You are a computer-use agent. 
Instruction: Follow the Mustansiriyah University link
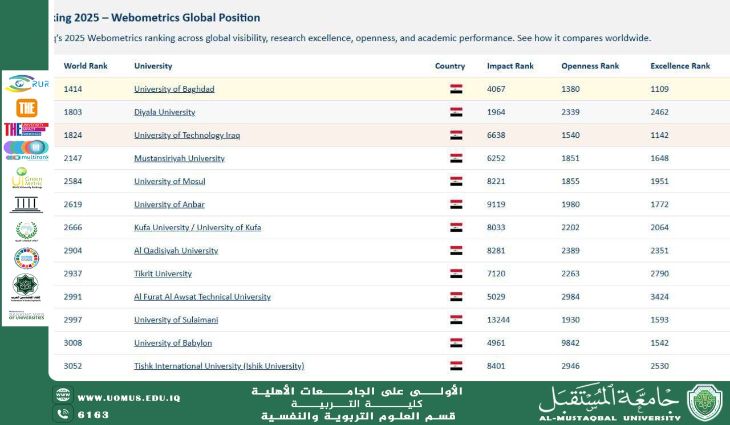(179, 158)
